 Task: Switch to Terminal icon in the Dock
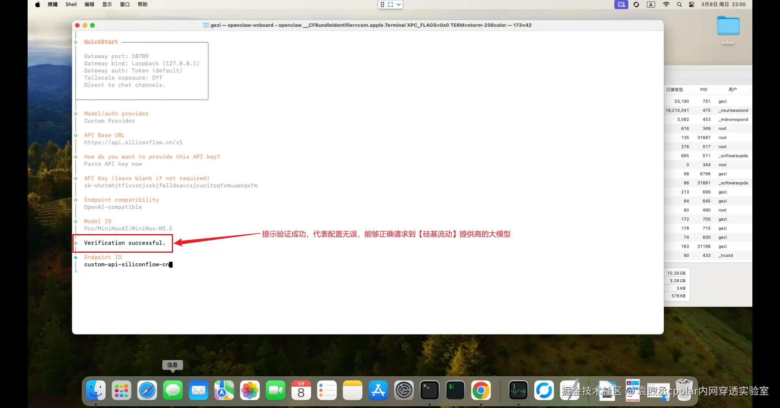(429, 391)
